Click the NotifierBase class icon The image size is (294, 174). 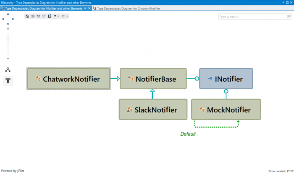click(131, 78)
